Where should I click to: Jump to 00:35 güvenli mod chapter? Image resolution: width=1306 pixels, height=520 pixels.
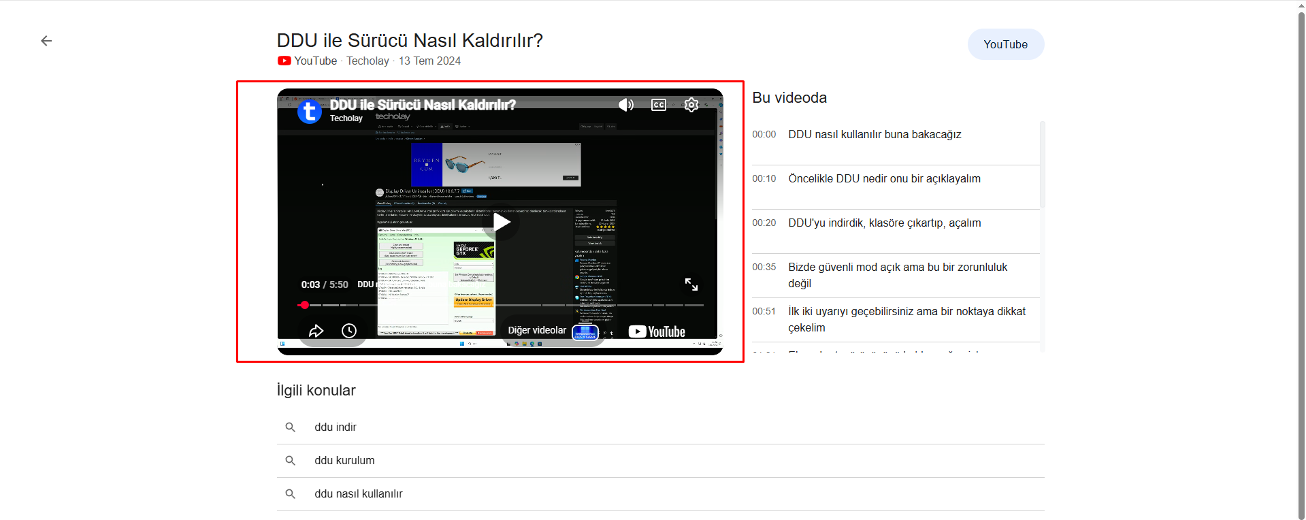(896, 276)
